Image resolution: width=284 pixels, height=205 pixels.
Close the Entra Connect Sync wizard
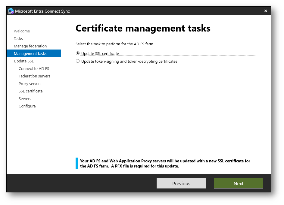pyautogui.click(x=266, y=11)
